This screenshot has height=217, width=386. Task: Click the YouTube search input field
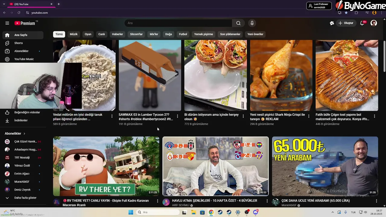178,23
